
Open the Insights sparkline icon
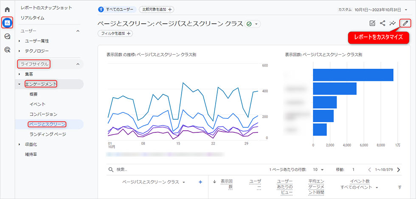[392, 23]
